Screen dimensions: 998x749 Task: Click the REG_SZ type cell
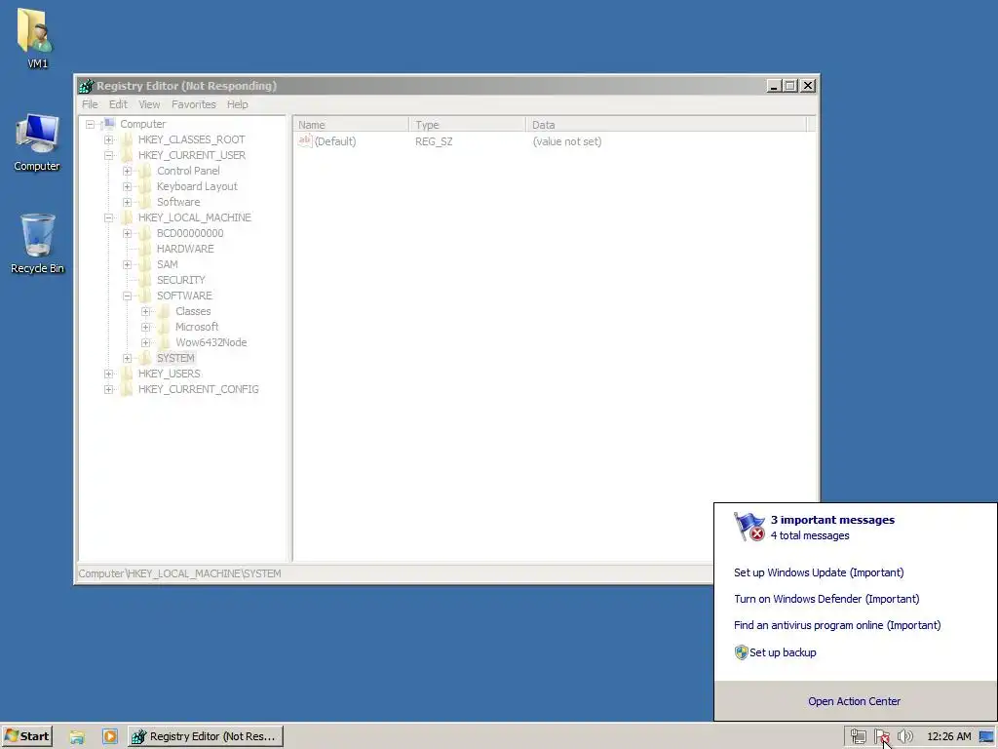pos(434,141)
